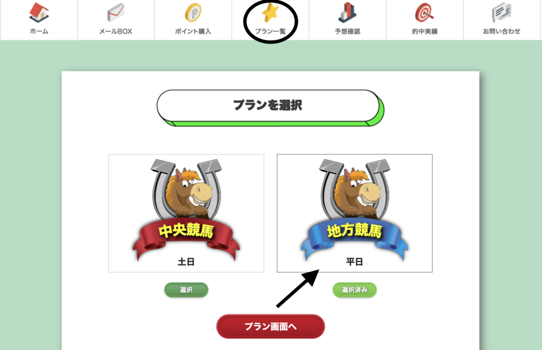This screenshot has height=350, width=542.
Task: Click the ホーム menu label
Action: click(x=39, y=31)
